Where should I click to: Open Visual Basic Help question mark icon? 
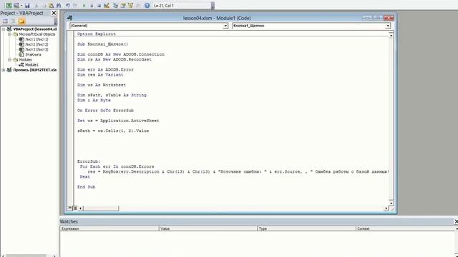[x=147, y=6]
